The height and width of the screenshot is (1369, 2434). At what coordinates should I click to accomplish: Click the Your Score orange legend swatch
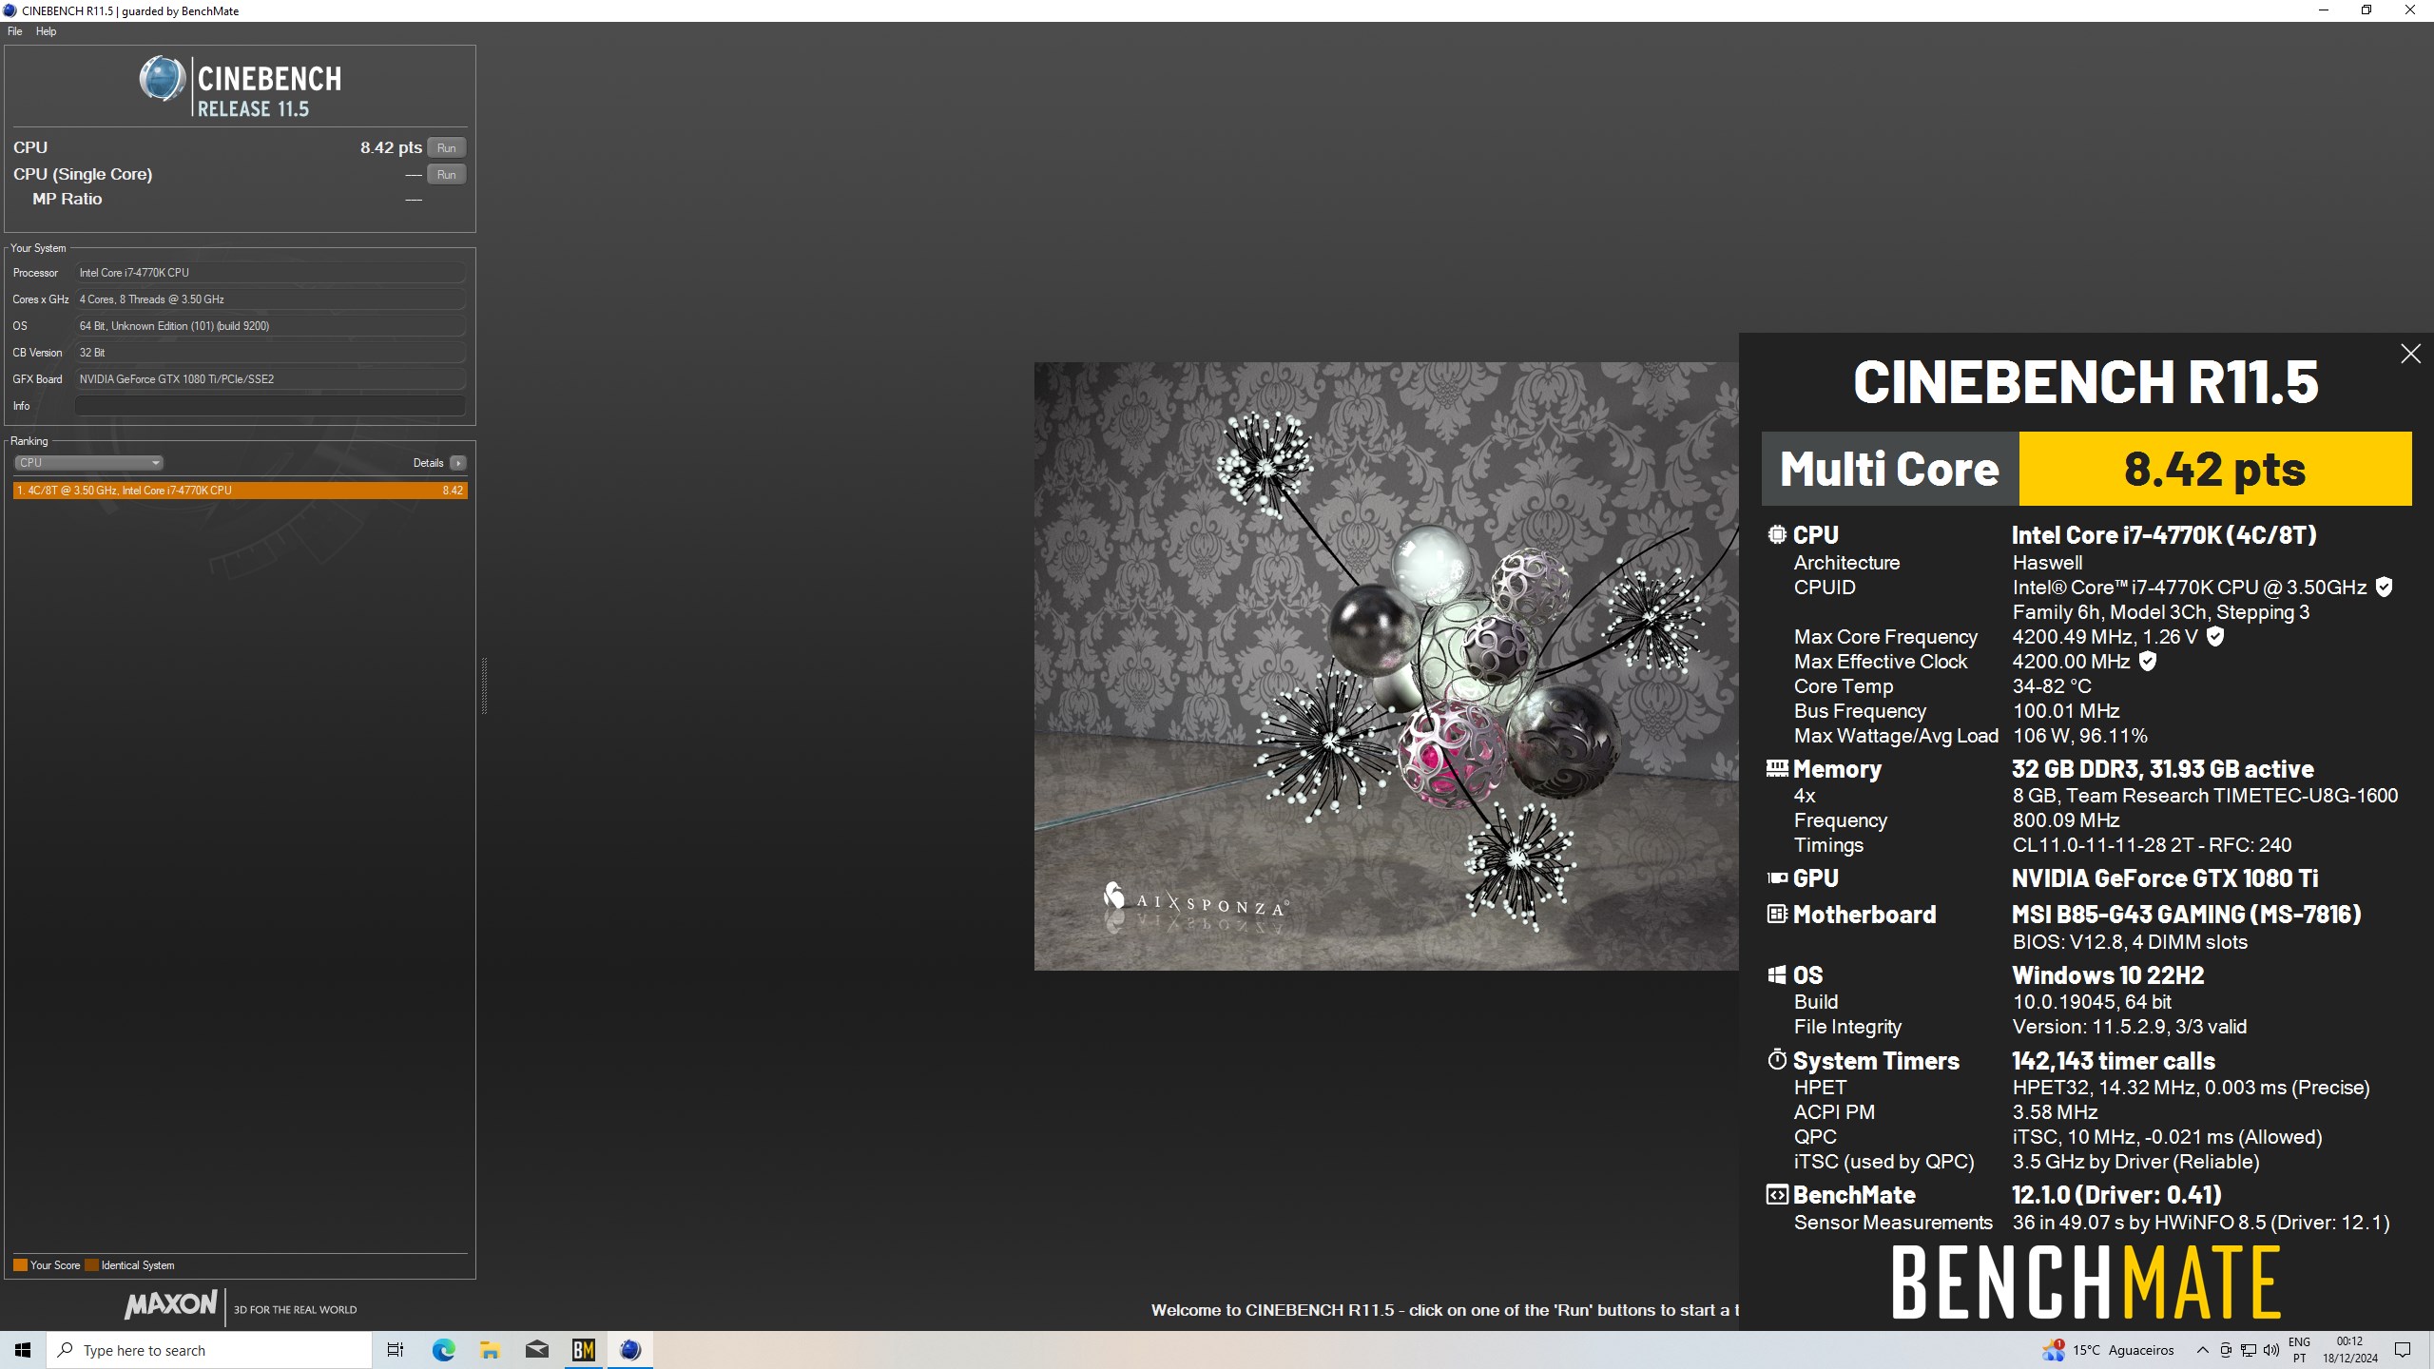pyautogui.click(x=20, y=1265)
